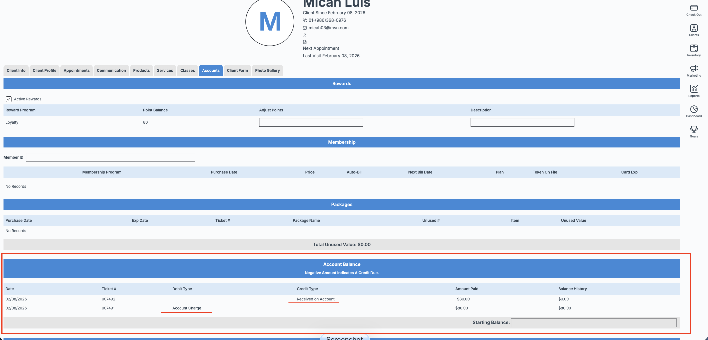The height and width of the screenshot is (340, 708).
Task: Open the Client Form tab
Action: click(237, 70)
